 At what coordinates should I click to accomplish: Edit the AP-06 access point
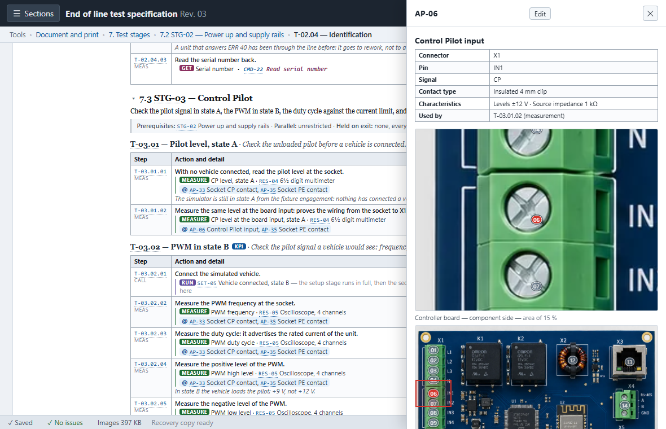[x=540, y=14]
